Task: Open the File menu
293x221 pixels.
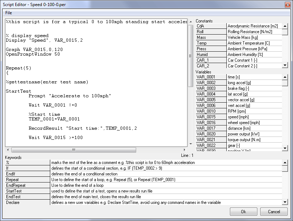Action: point(9,13)
